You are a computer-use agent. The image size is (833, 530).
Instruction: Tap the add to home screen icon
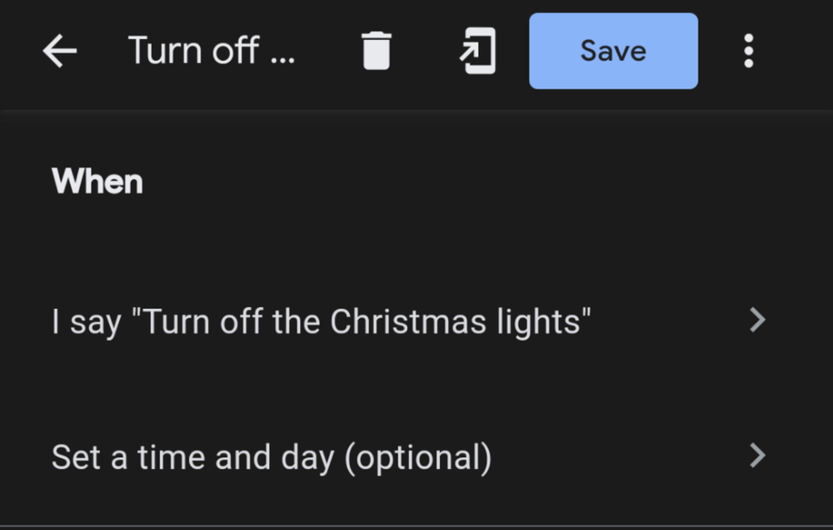tap(477, 51)
